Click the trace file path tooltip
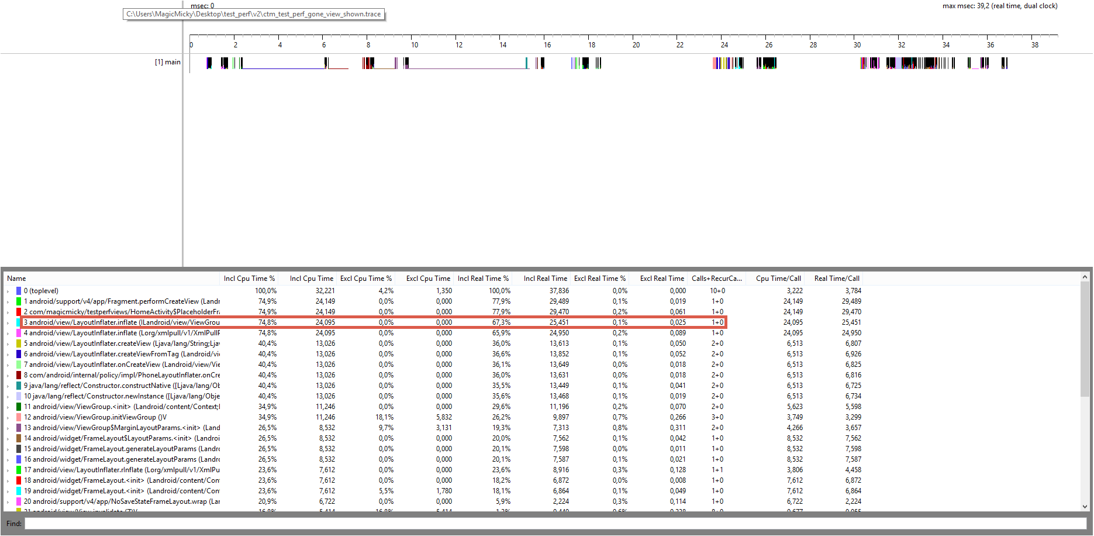This screenshot has width=1094, height=536. click(254, 14)
